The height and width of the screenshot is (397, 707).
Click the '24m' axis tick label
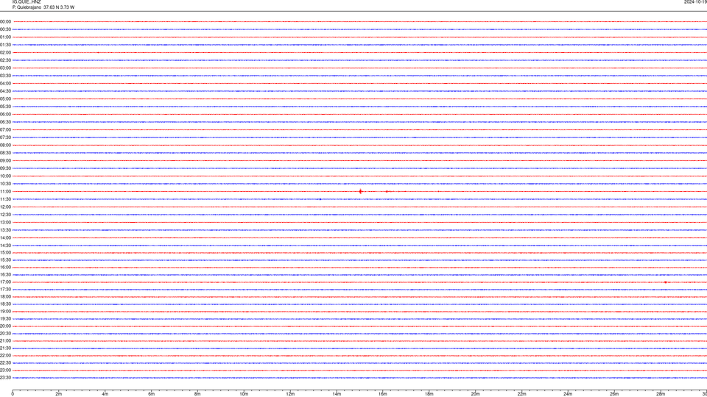click(568, 394)
